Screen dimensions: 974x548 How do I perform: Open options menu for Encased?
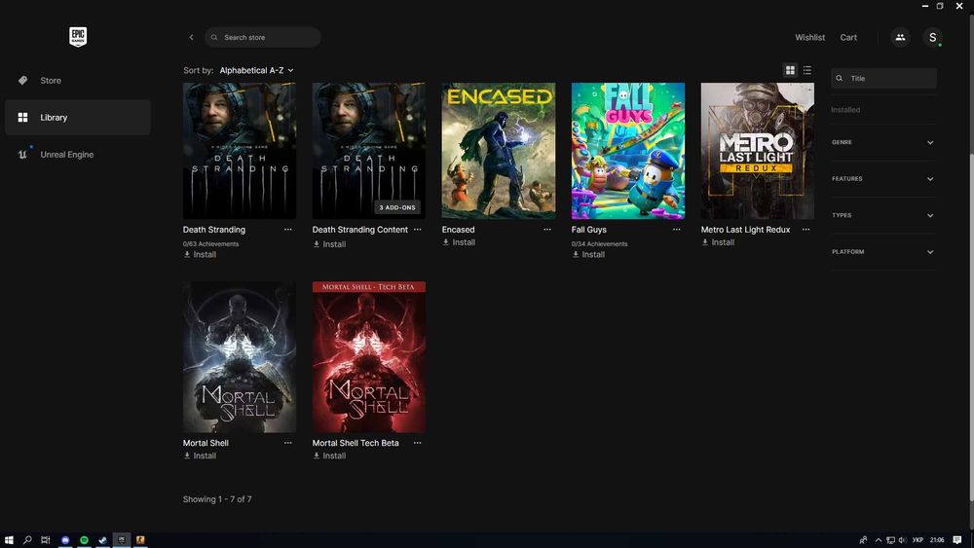[547, 230]
